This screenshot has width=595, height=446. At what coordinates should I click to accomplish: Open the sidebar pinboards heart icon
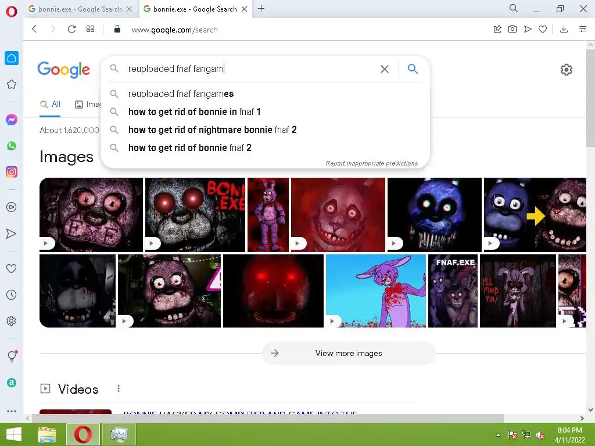(x=12, y=268)
